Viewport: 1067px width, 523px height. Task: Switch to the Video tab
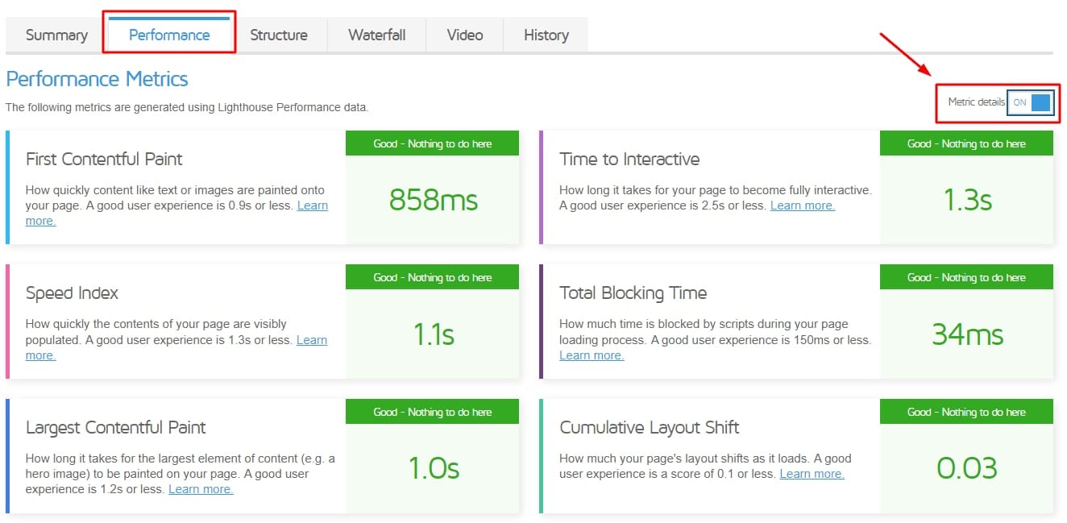point(464,35)
